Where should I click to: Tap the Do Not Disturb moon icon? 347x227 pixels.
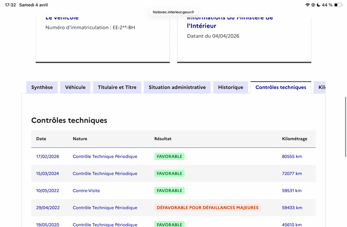[x=318, y=5]
